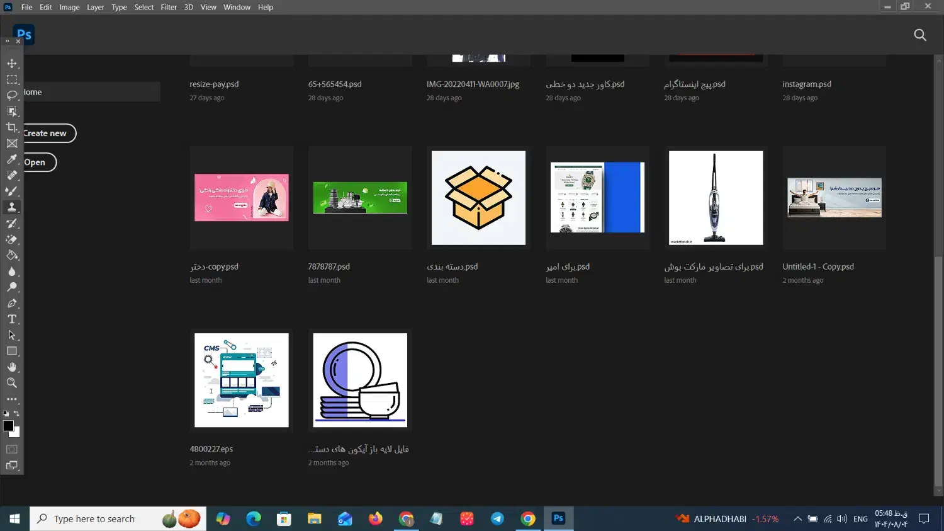Expand the toolbar with double arrows
Image resolution: width=944 pixels, height=531 pixels.
[7, 42]
